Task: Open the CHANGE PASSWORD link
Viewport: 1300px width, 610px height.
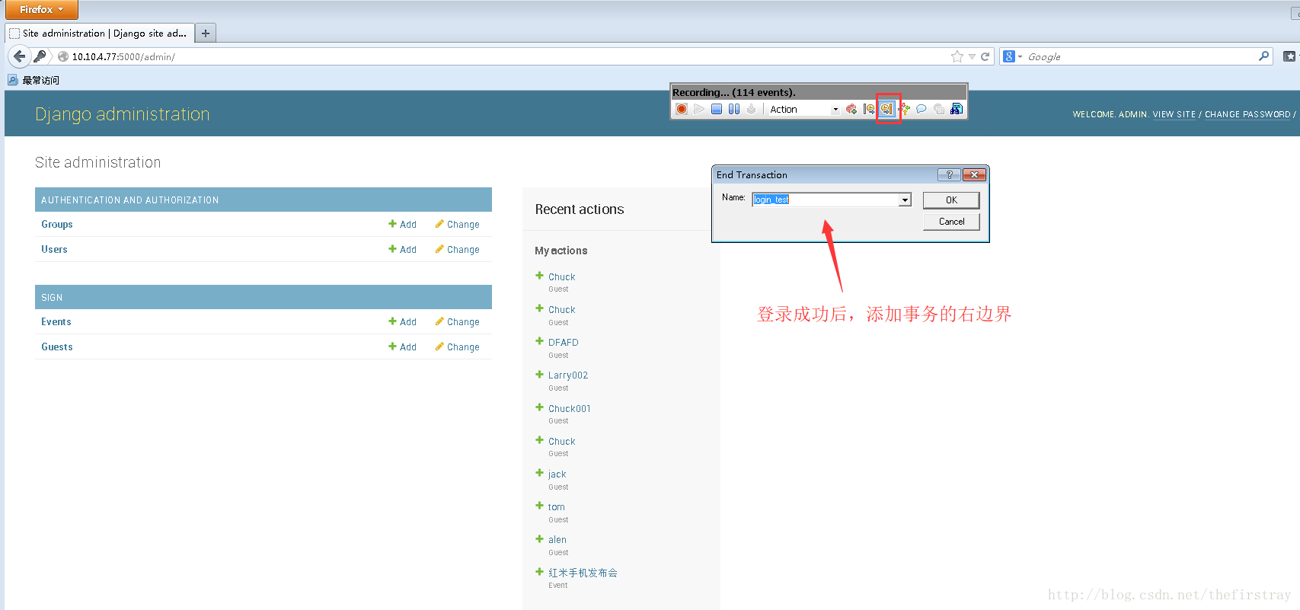Action: click(x=1247, y=114)
